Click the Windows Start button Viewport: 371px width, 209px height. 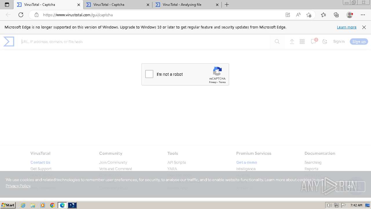(8, 205)
